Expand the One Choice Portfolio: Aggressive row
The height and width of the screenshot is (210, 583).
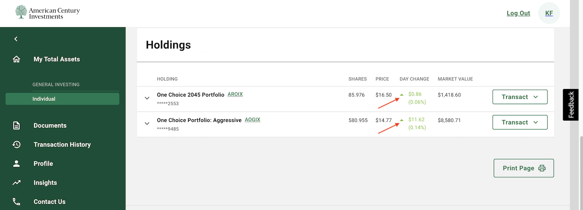click(x=147, y=124)
